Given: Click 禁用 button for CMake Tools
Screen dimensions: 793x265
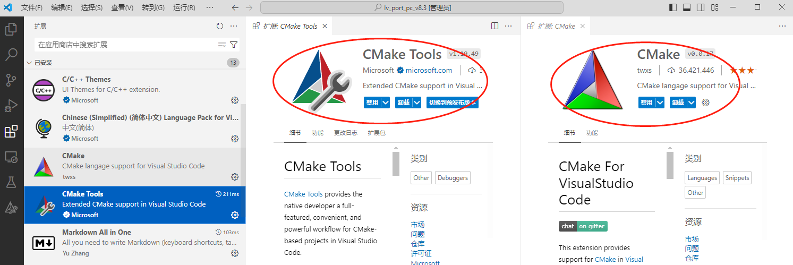Looking at the screenshot, I should 372,102.
